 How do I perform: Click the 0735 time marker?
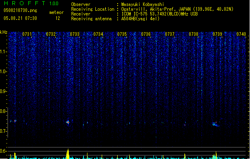click(122, 34)
